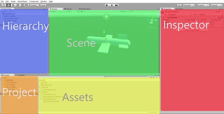The width and height of the screenshot is (224, 114).
Task: Expand the Missle asset
Action: coord(39,87)
